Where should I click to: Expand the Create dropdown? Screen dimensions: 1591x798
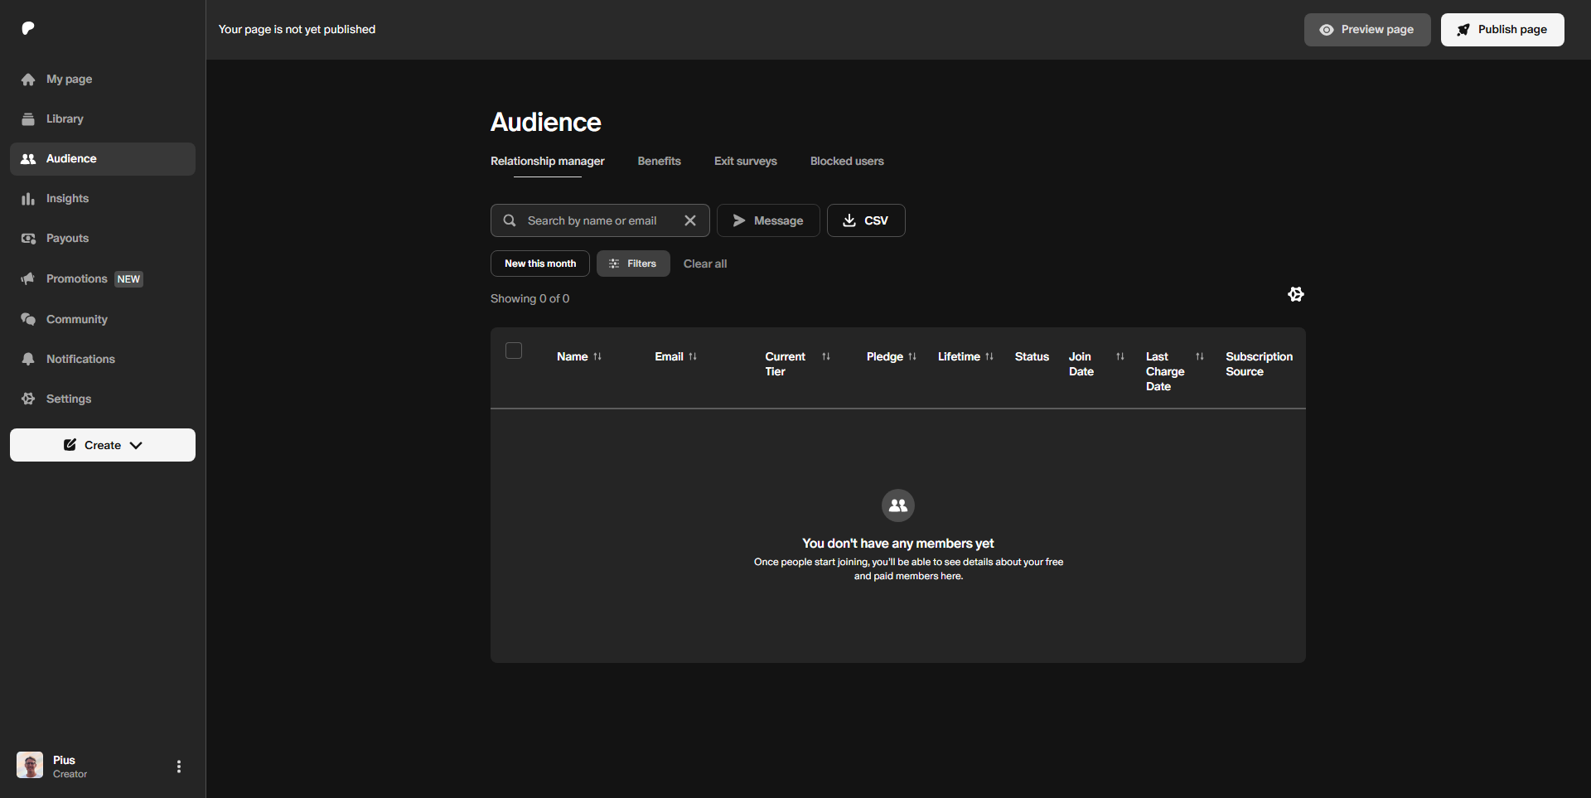[103, 445]
